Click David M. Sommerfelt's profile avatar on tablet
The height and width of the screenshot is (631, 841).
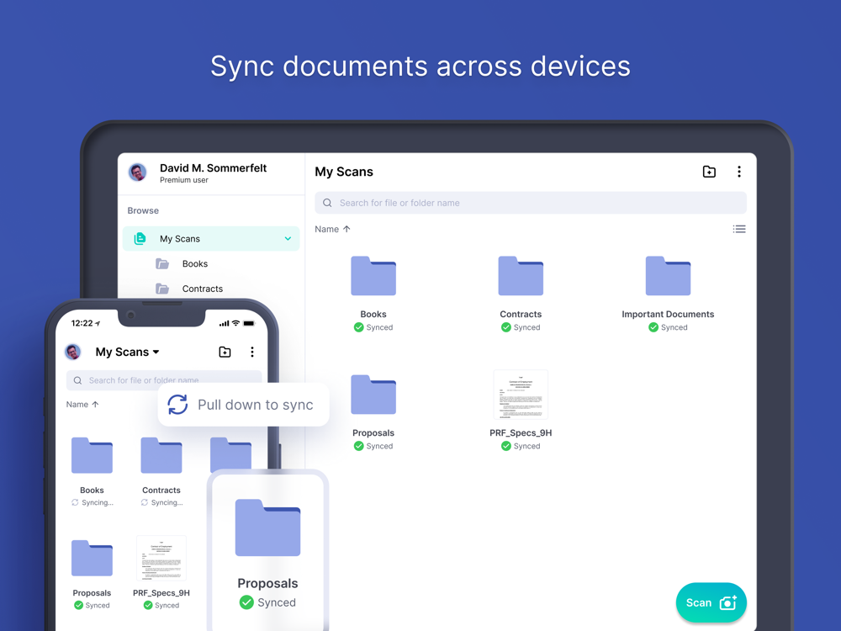click(138, 172)
